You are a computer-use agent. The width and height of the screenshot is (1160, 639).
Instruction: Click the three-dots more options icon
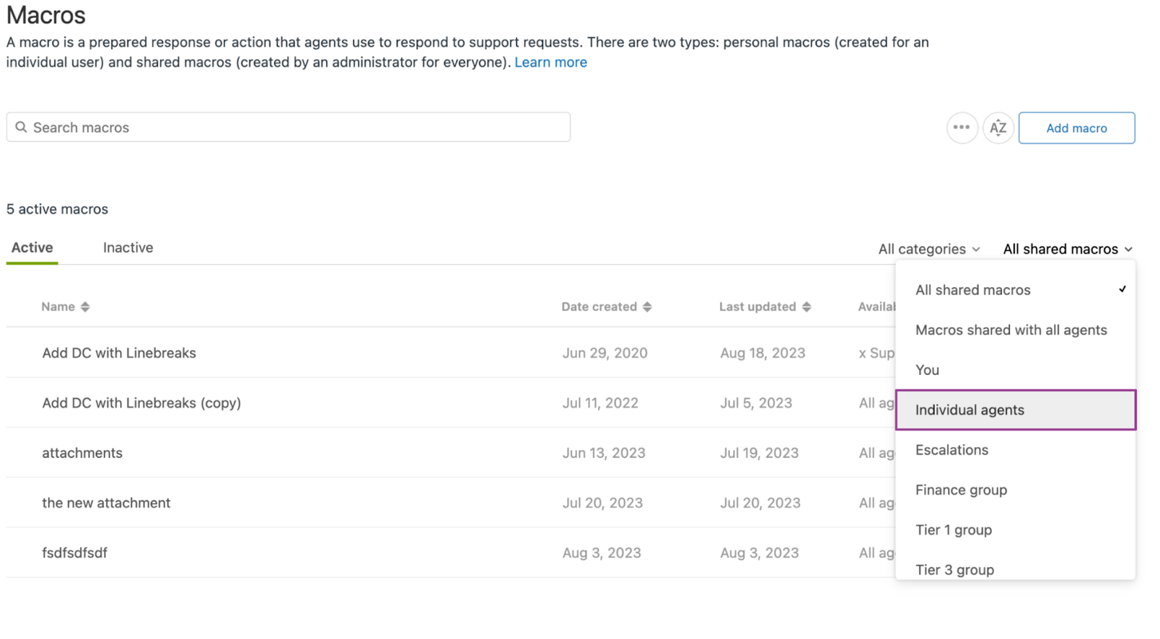point(961,128)
